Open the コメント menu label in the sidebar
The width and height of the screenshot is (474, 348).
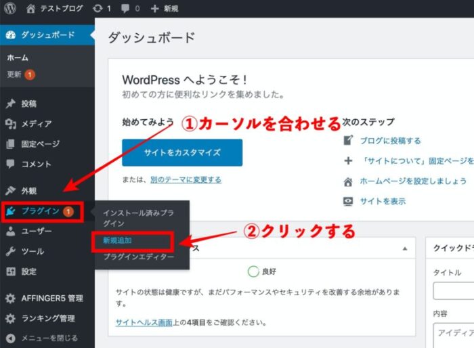[36, 164]
